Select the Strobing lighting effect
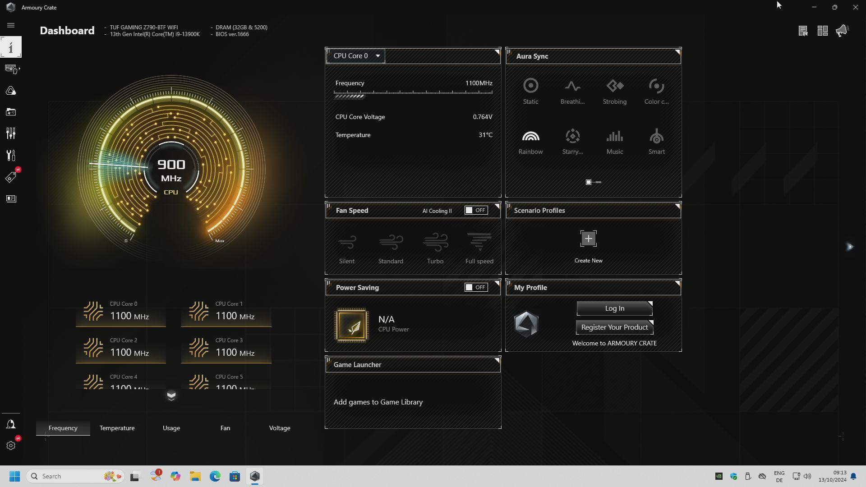Image resolution: width=866 pixels, height=487 pixels. point(615,92)
